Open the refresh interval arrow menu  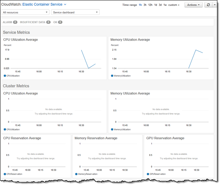pyautogui.click(x=214, y=5)
